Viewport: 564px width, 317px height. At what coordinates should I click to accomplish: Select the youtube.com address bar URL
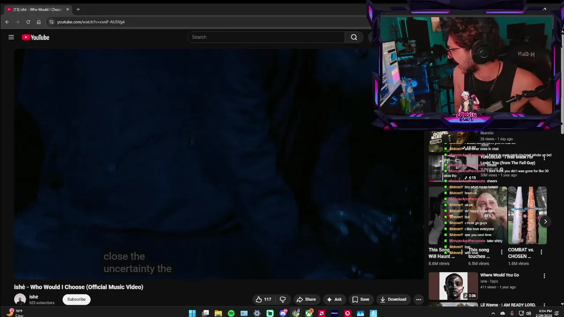(91, 22)
